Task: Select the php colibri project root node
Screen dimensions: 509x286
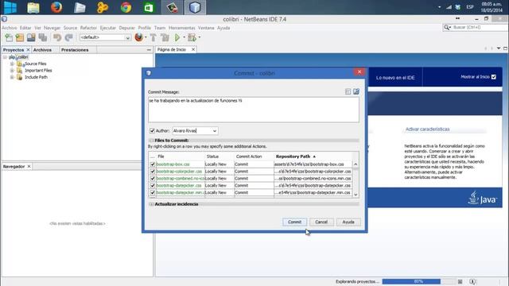Action: pos(18,57)
